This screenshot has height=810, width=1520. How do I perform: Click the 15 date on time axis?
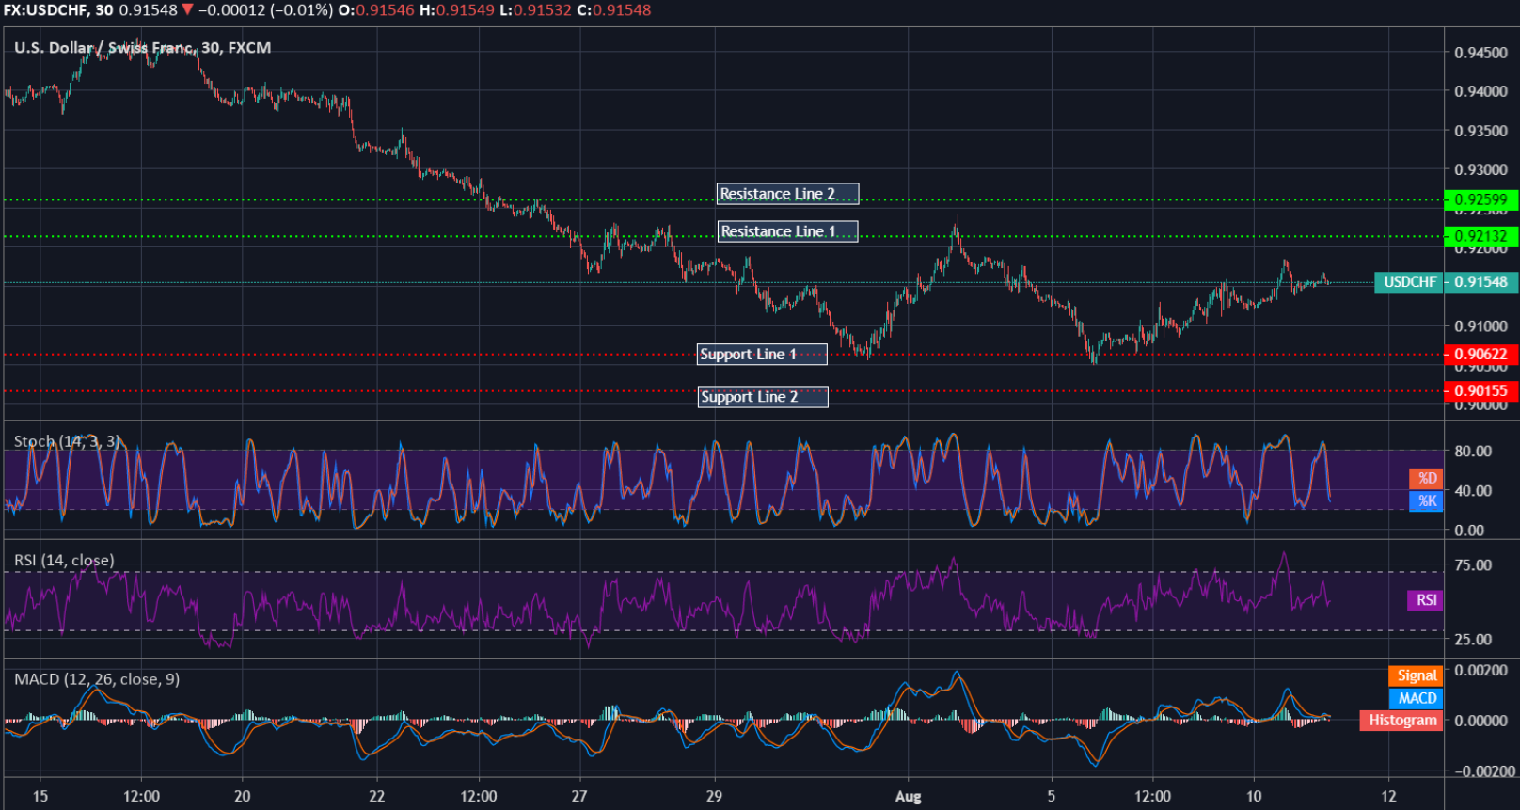pyautogui.click(x=40, y=796)
